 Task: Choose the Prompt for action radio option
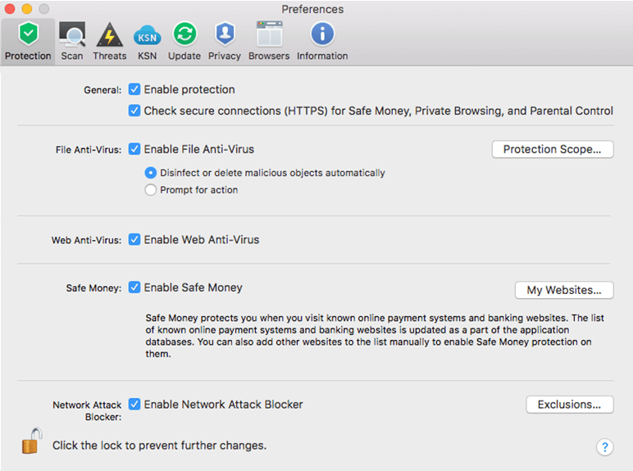point(151,189)
